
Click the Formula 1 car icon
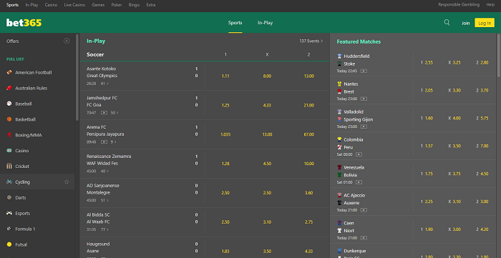pyautogui.click(x=9, y=229)
